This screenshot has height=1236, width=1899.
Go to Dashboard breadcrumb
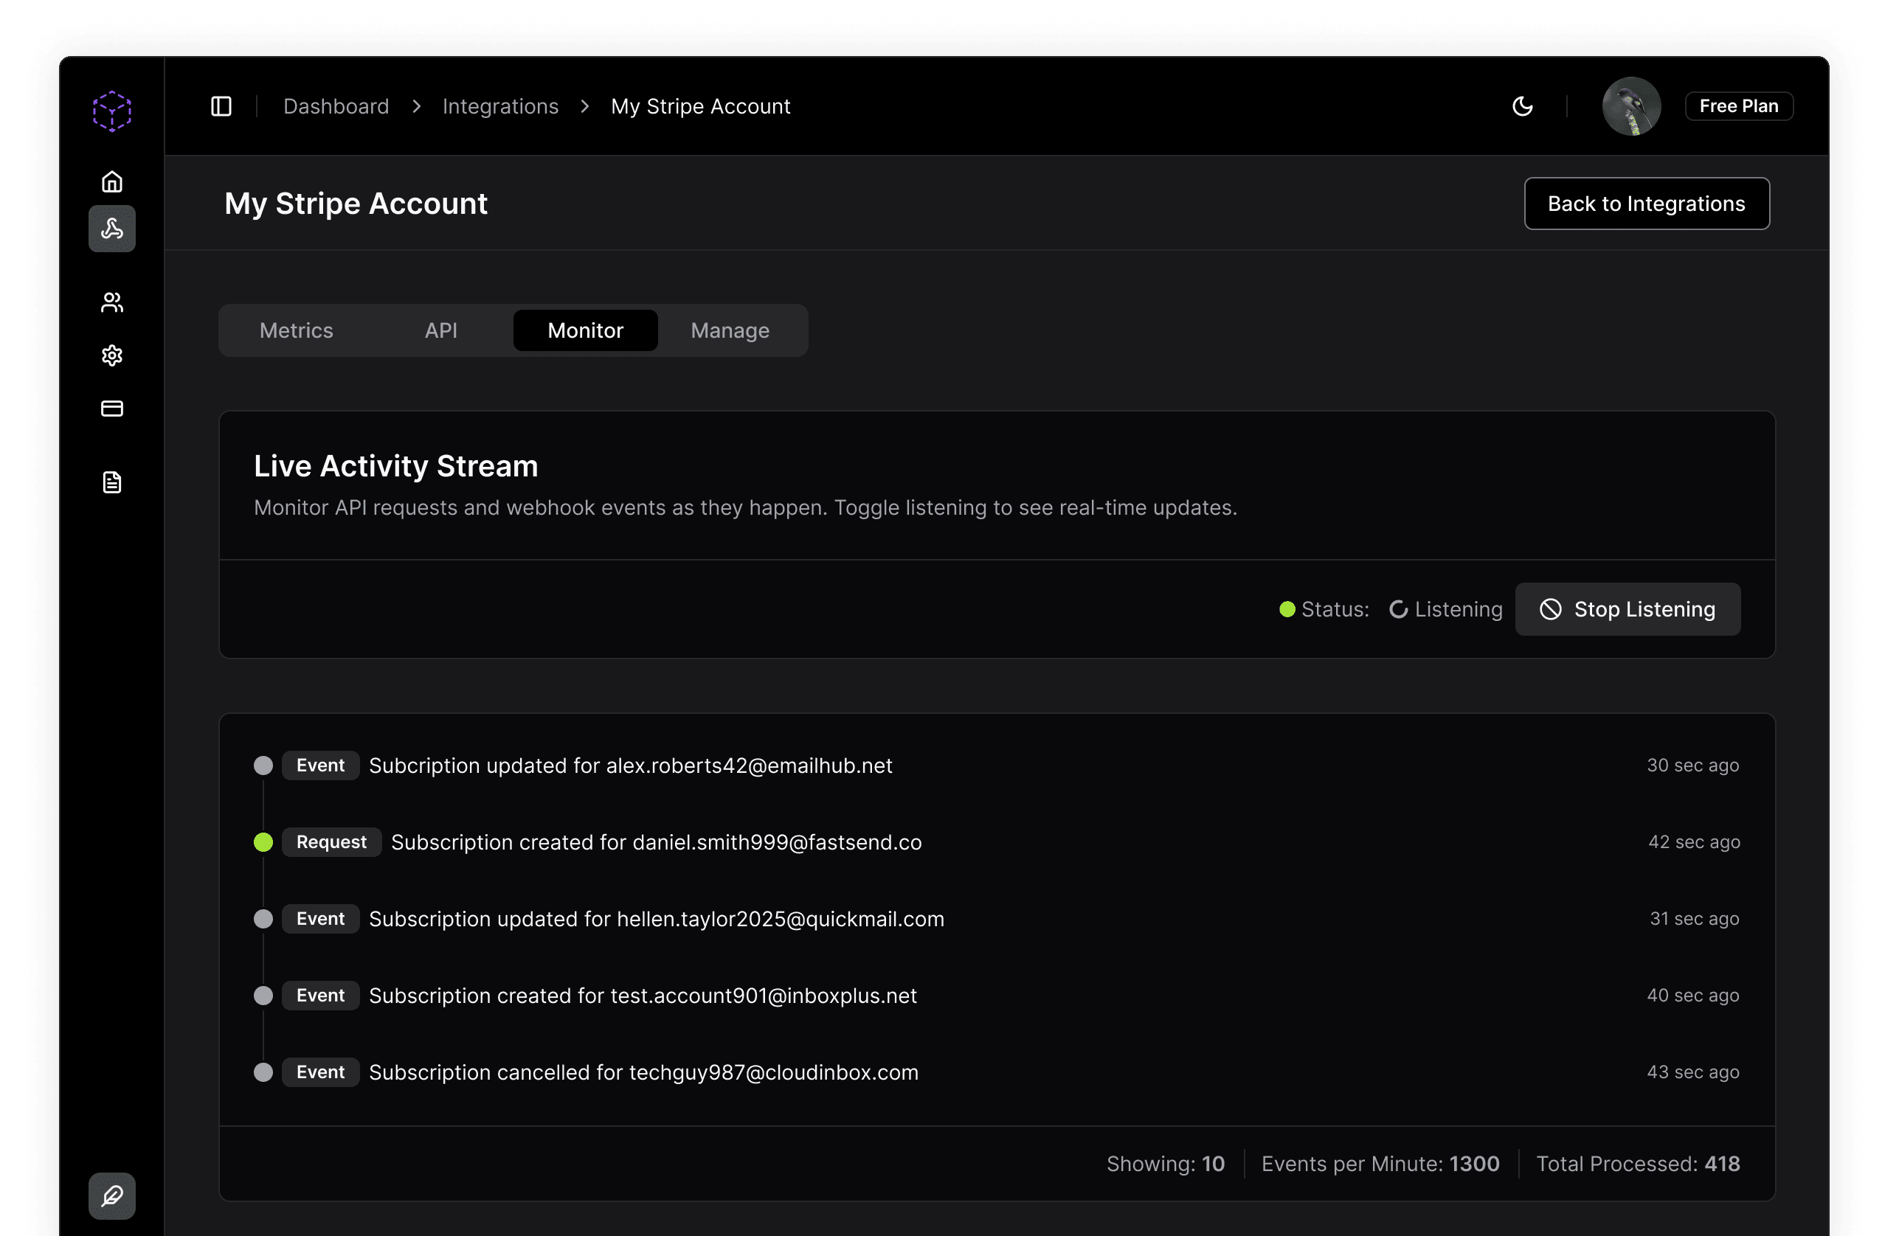(x=336, y=106)
